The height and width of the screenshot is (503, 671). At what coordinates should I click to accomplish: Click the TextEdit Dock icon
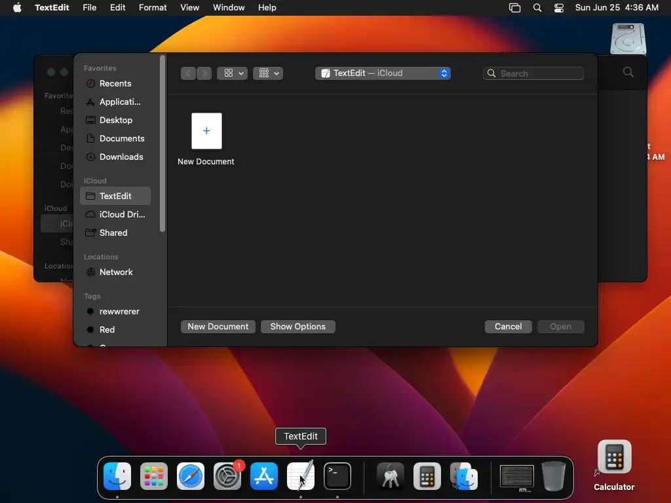(301, 476)
